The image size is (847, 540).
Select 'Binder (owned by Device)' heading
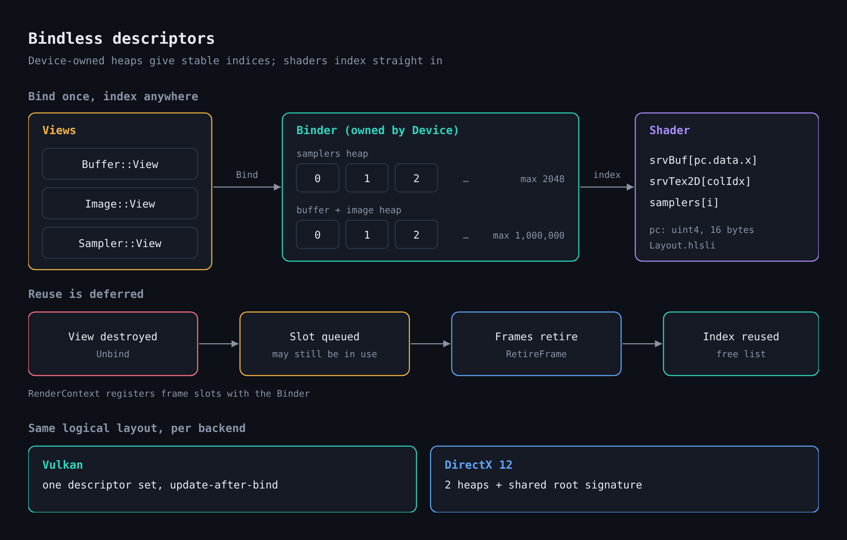point(378,130)
